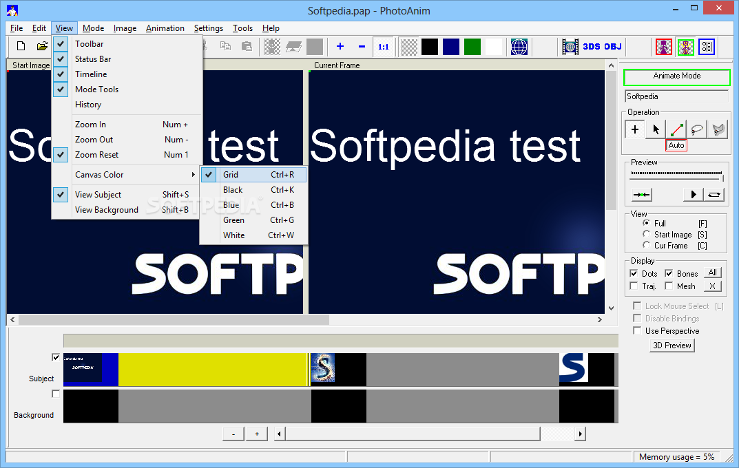Screen dimensions: 739x468
Task: Click the All display button
Action: (713, 273)
